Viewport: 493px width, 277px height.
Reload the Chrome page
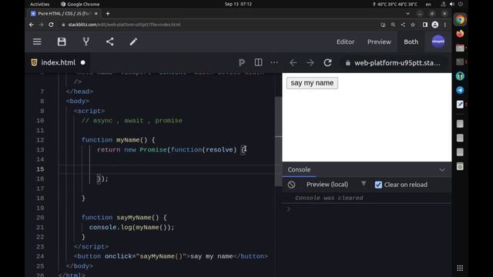tap(51, 25)
